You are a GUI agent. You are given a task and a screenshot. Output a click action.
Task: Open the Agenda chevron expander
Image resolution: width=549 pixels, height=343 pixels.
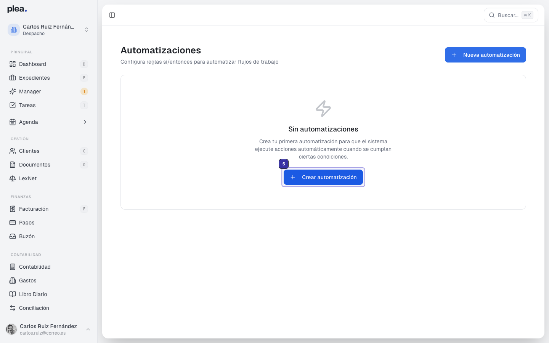[85, 122]
